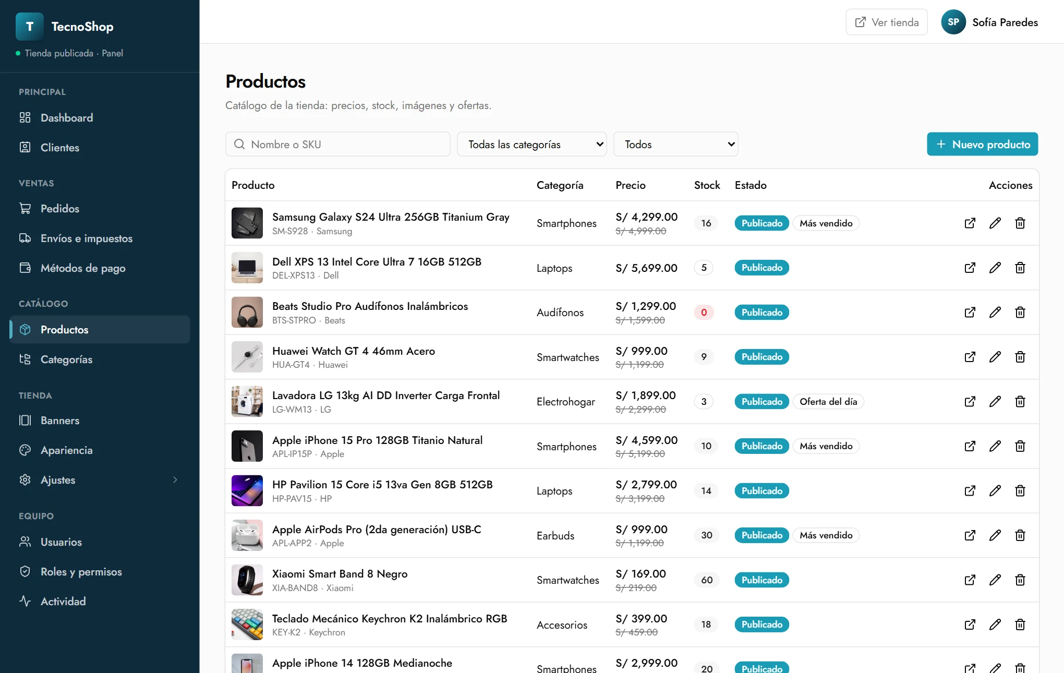This screenshot has width=1064, height=673.
Task: Delete Beats Studio Pro product
Action: coord(1020,313)
